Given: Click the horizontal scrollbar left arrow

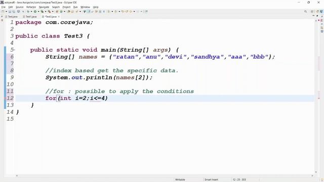Looking at the screenshot, I should pos(17,176).
